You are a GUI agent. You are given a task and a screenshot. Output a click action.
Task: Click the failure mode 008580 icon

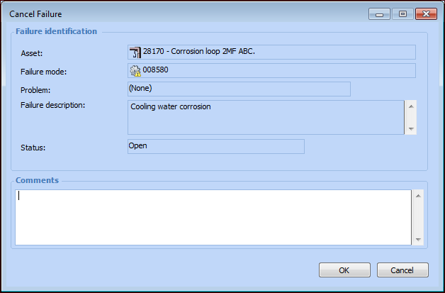[x=135, y=70]
